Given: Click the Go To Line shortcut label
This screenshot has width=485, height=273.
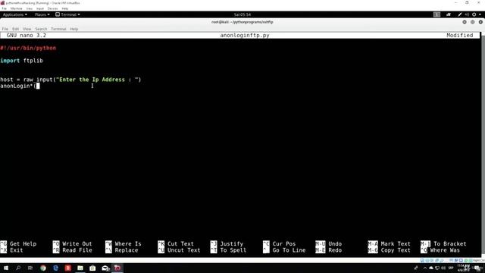Looking at the screenshot, I should tap(289, 250).
